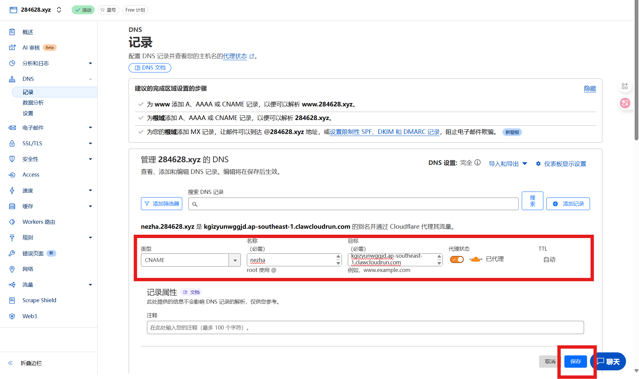Click the 错误页面 wrench icon
The width and height of the screenshot is (639, 379).
pos(12,253)
